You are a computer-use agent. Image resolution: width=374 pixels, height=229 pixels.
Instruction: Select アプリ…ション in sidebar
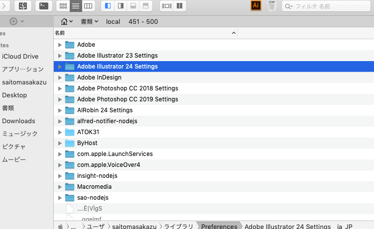(23, 69)
